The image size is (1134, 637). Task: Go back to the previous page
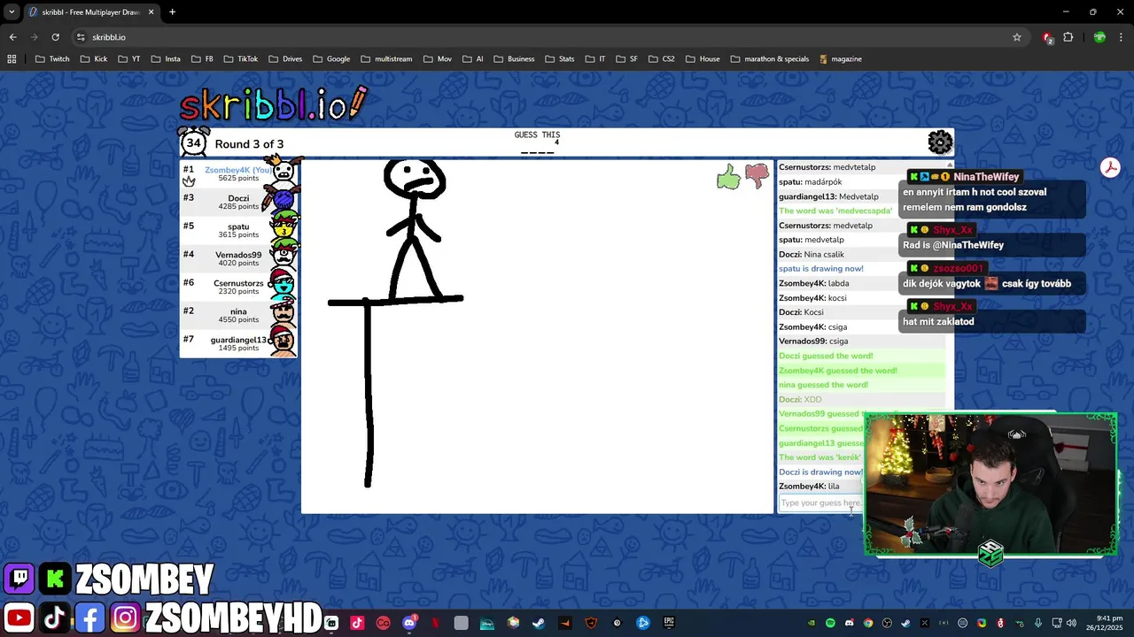(x=12, y=37)
